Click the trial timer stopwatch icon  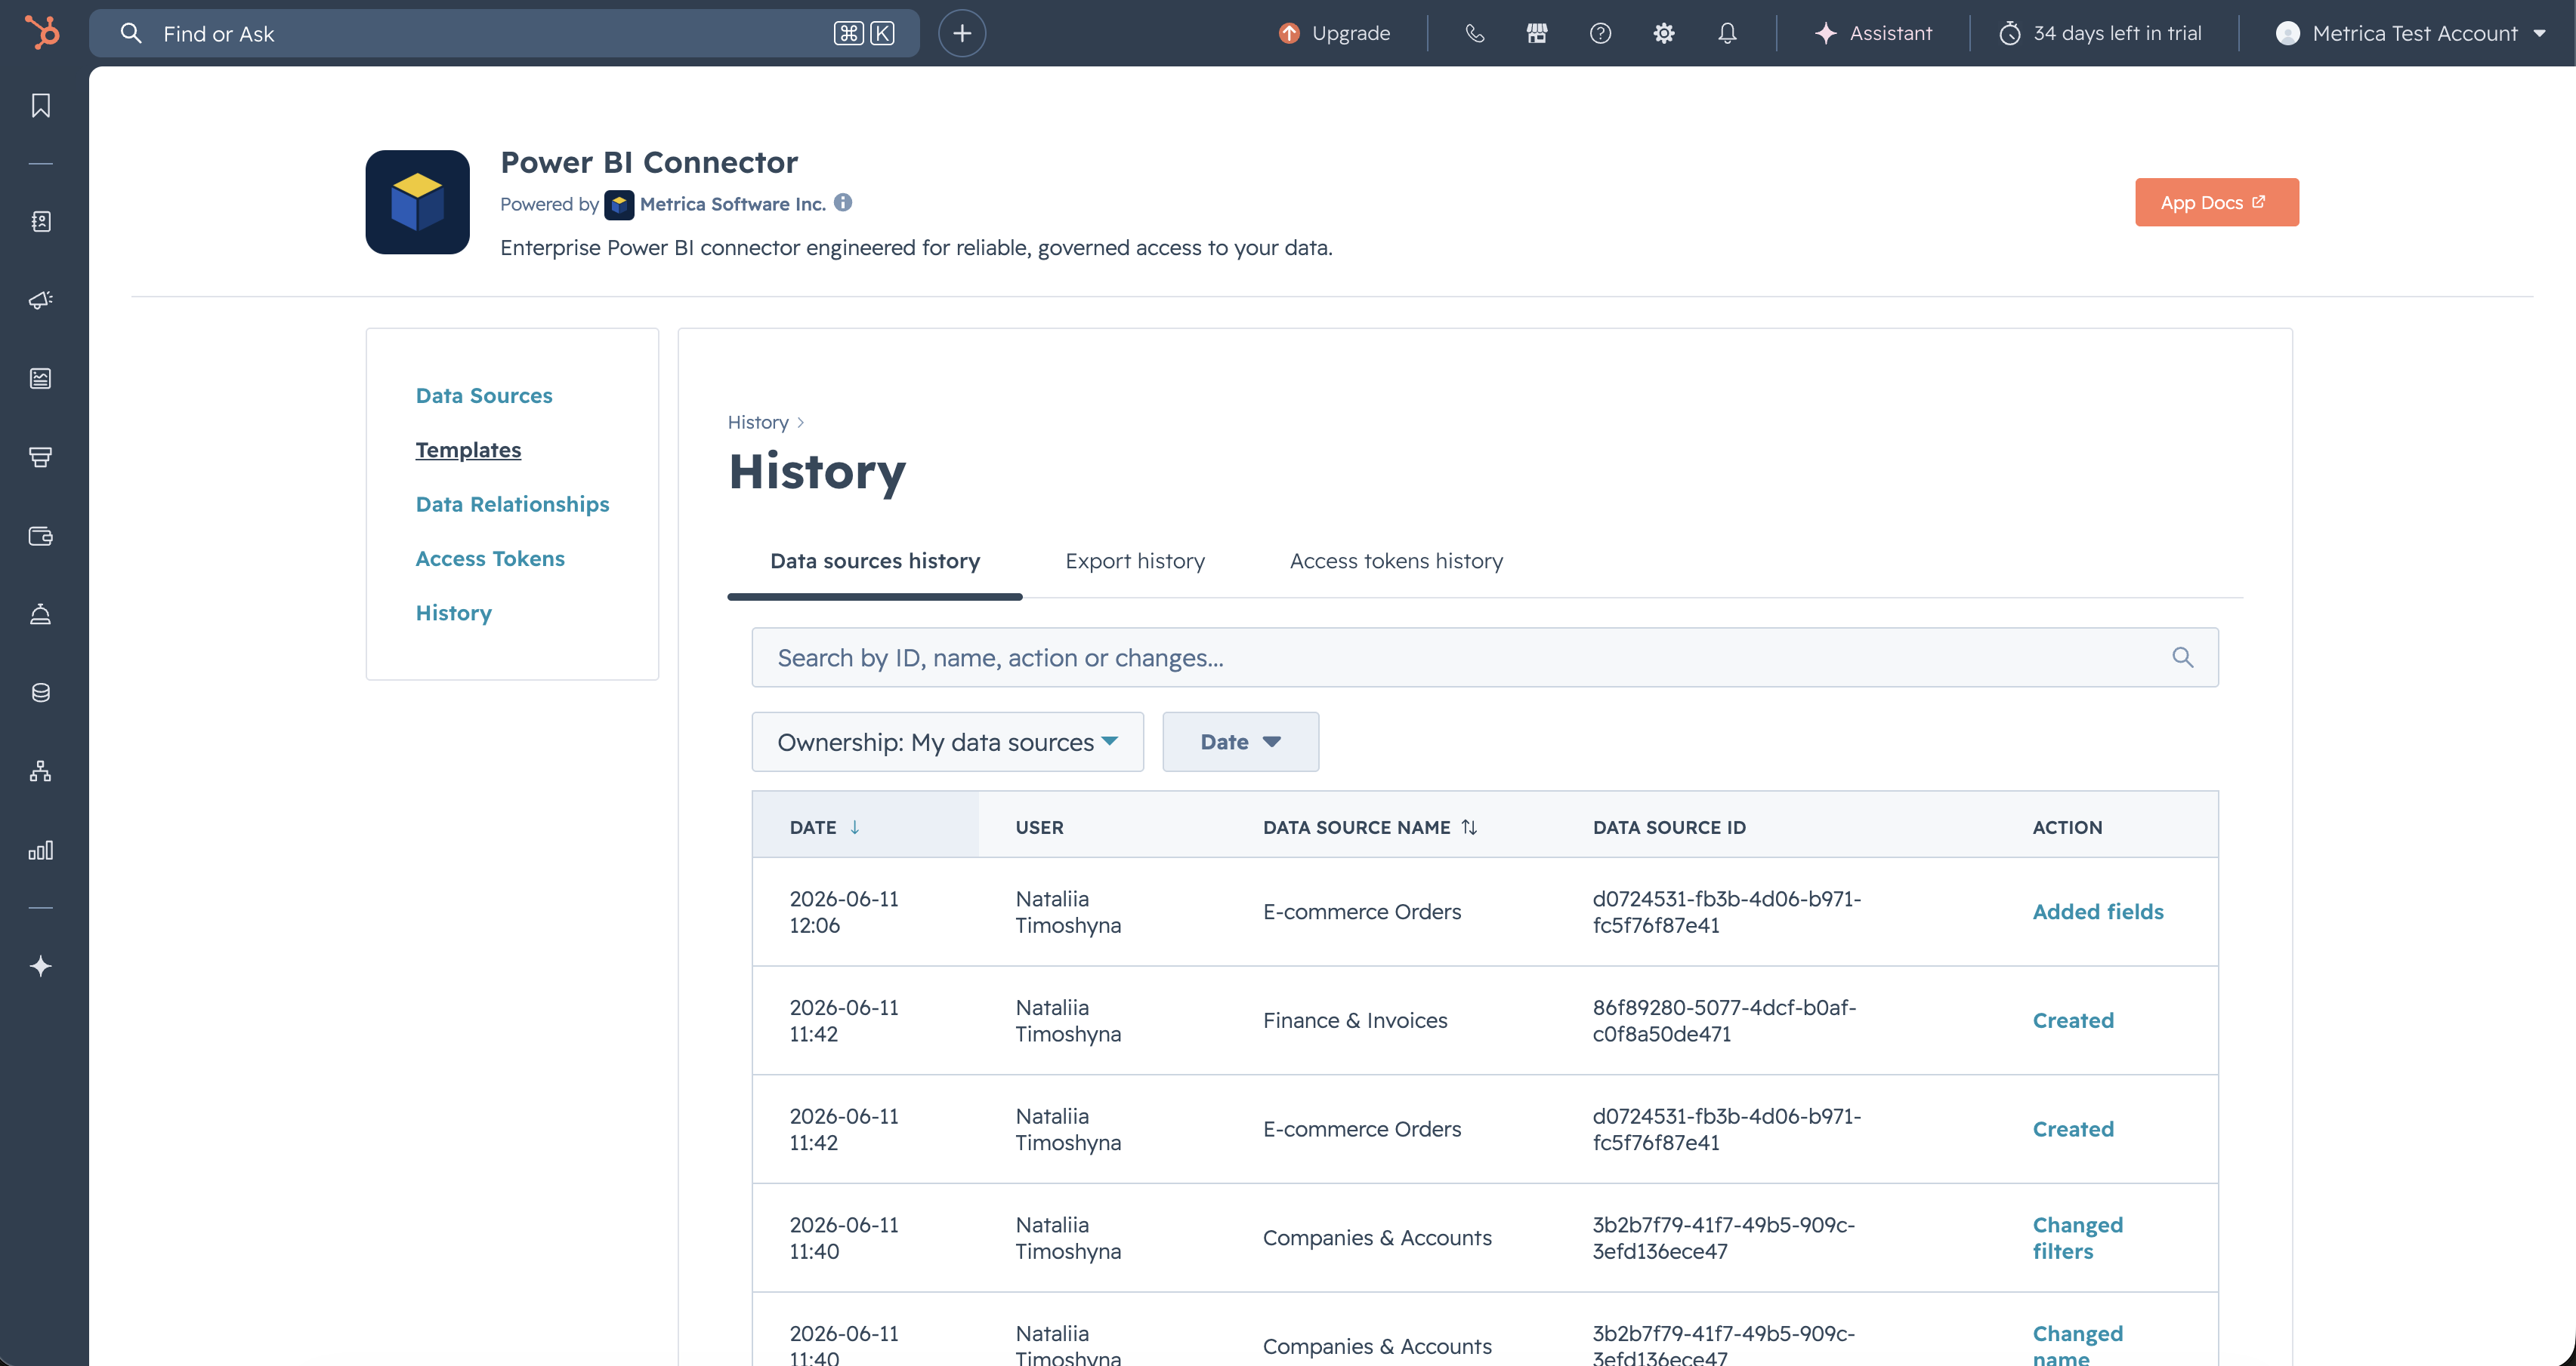pyautogui.click(x=2010, y=33)
